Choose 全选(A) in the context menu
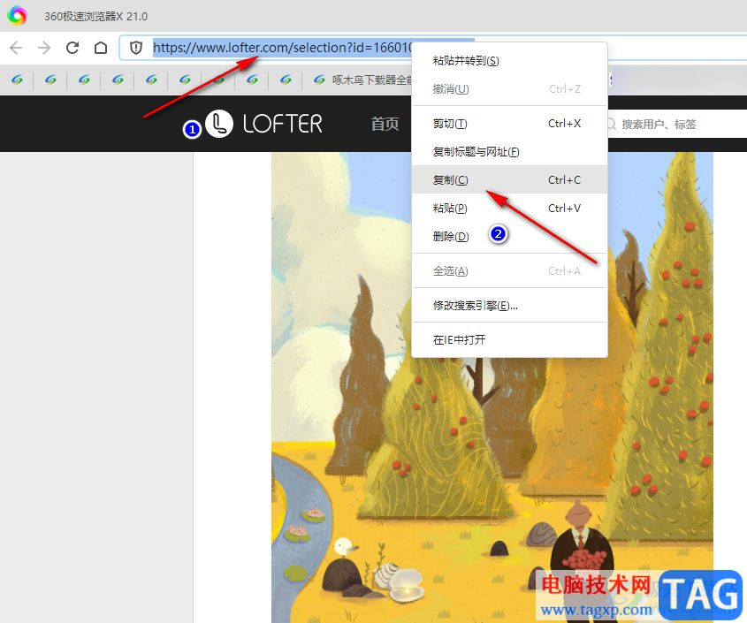This screenshot has height=623, width=747. click(x=509, y=271)
